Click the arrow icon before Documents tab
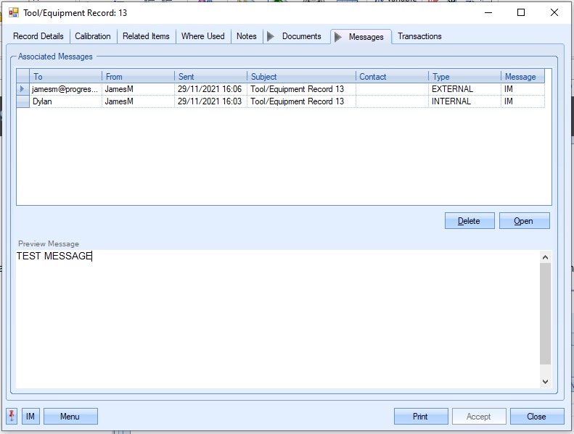Image resolution: width=574 pixels, height=434 pixels. (x=271, y=36)
